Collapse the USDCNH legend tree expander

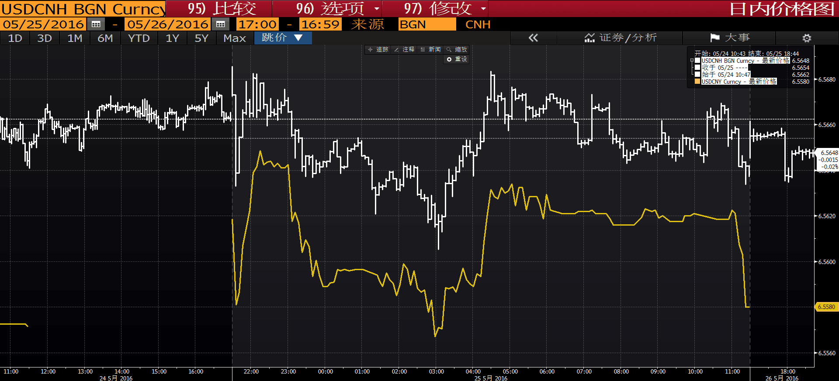click(692, 61)
